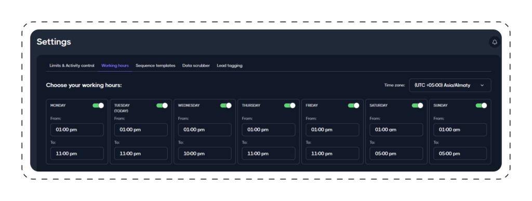Open the Lead tagging tab
The width and height of the screenshot is (532, 201).
[230, 65]
